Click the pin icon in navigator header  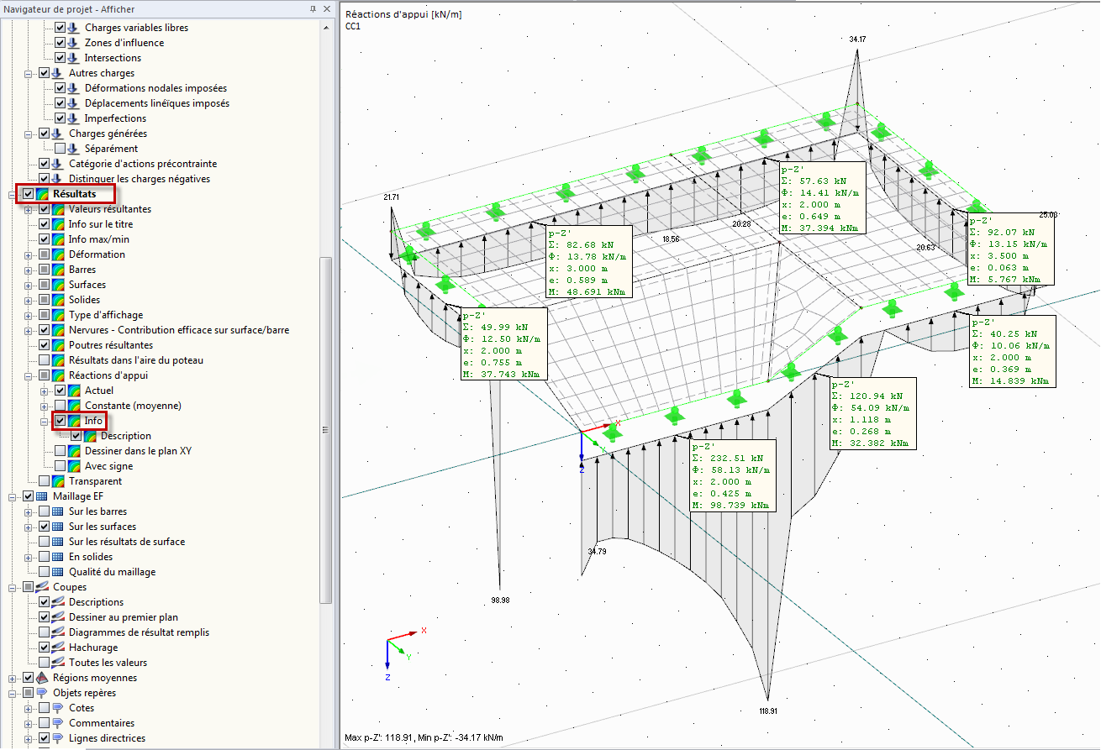[313, 8]
